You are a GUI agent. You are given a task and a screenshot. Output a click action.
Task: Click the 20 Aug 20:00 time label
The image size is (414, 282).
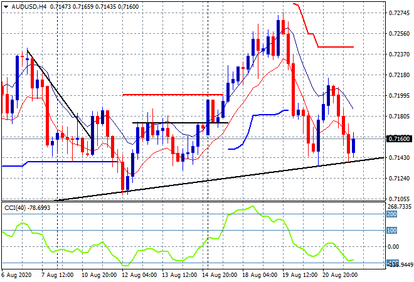(x=340, y=275)
